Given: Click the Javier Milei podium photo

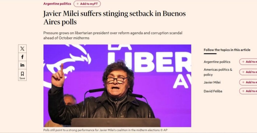Looking at the screenshot, I should [x=117, y=86].
